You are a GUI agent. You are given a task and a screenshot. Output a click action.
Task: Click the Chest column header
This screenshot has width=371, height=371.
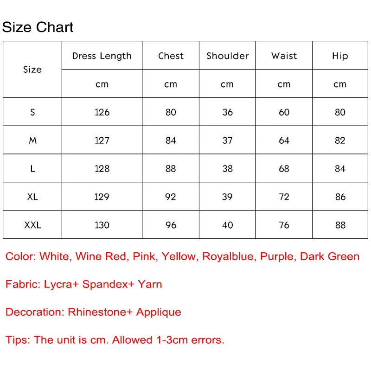tap(171, 56)
